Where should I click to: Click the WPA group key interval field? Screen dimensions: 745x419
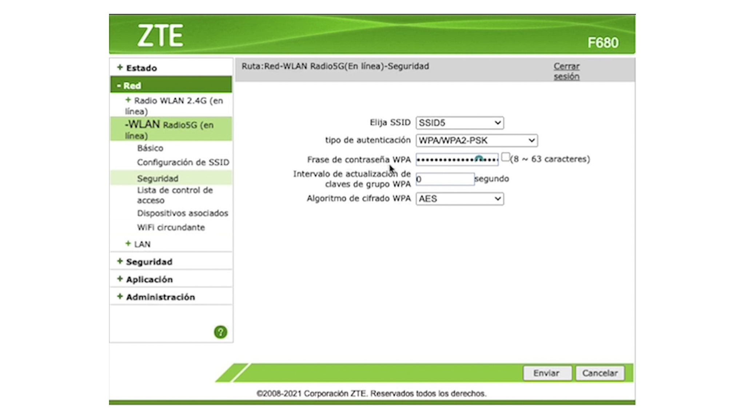(445, 179)
